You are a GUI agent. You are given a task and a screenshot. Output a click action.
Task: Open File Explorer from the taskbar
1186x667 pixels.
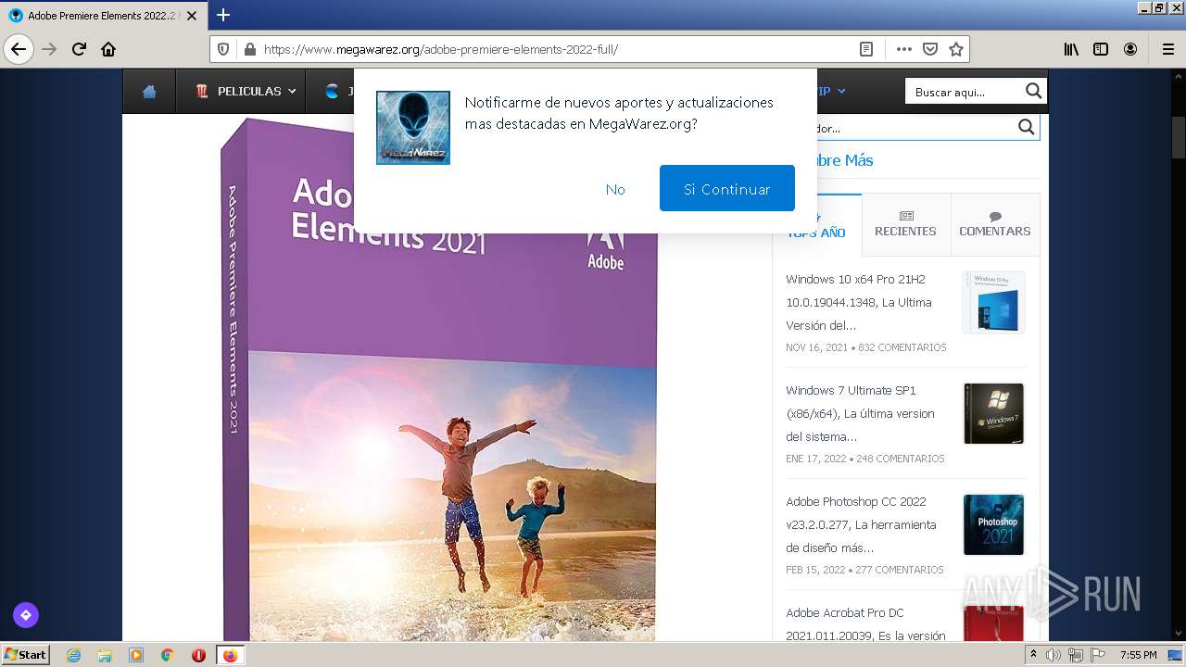click(x=105, y=655)
